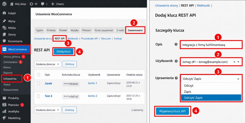This screenshot has height=123, width=246.
Task: Switch to the Wysyłka tab
Action: click(75, 30)
